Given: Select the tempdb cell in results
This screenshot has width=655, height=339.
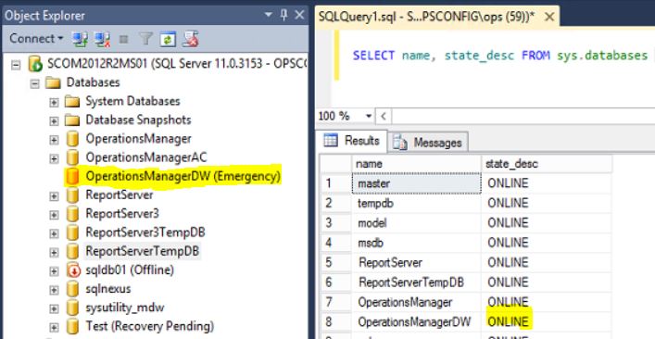Looking at the screenshot, I should pos(416,203).
